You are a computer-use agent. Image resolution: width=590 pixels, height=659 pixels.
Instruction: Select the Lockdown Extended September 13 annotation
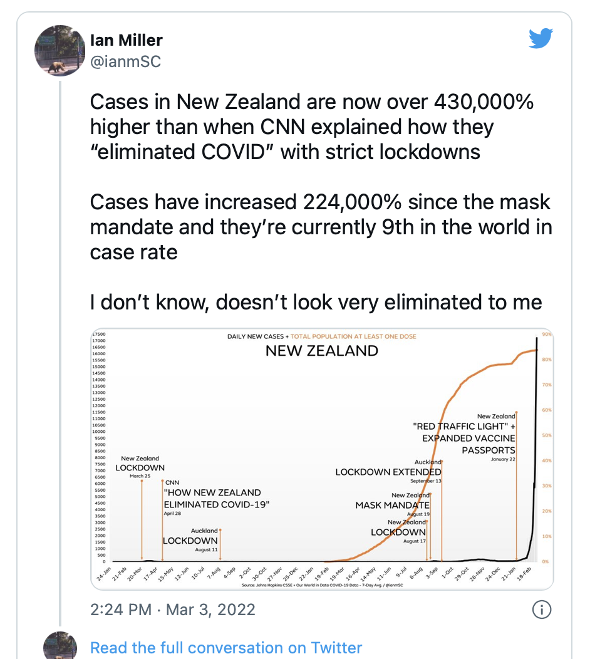(388, 472)
